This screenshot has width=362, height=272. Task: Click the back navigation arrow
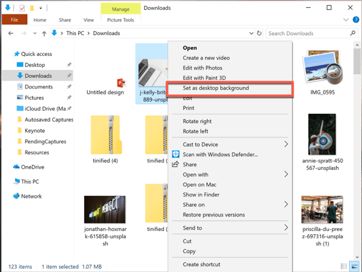10,33
